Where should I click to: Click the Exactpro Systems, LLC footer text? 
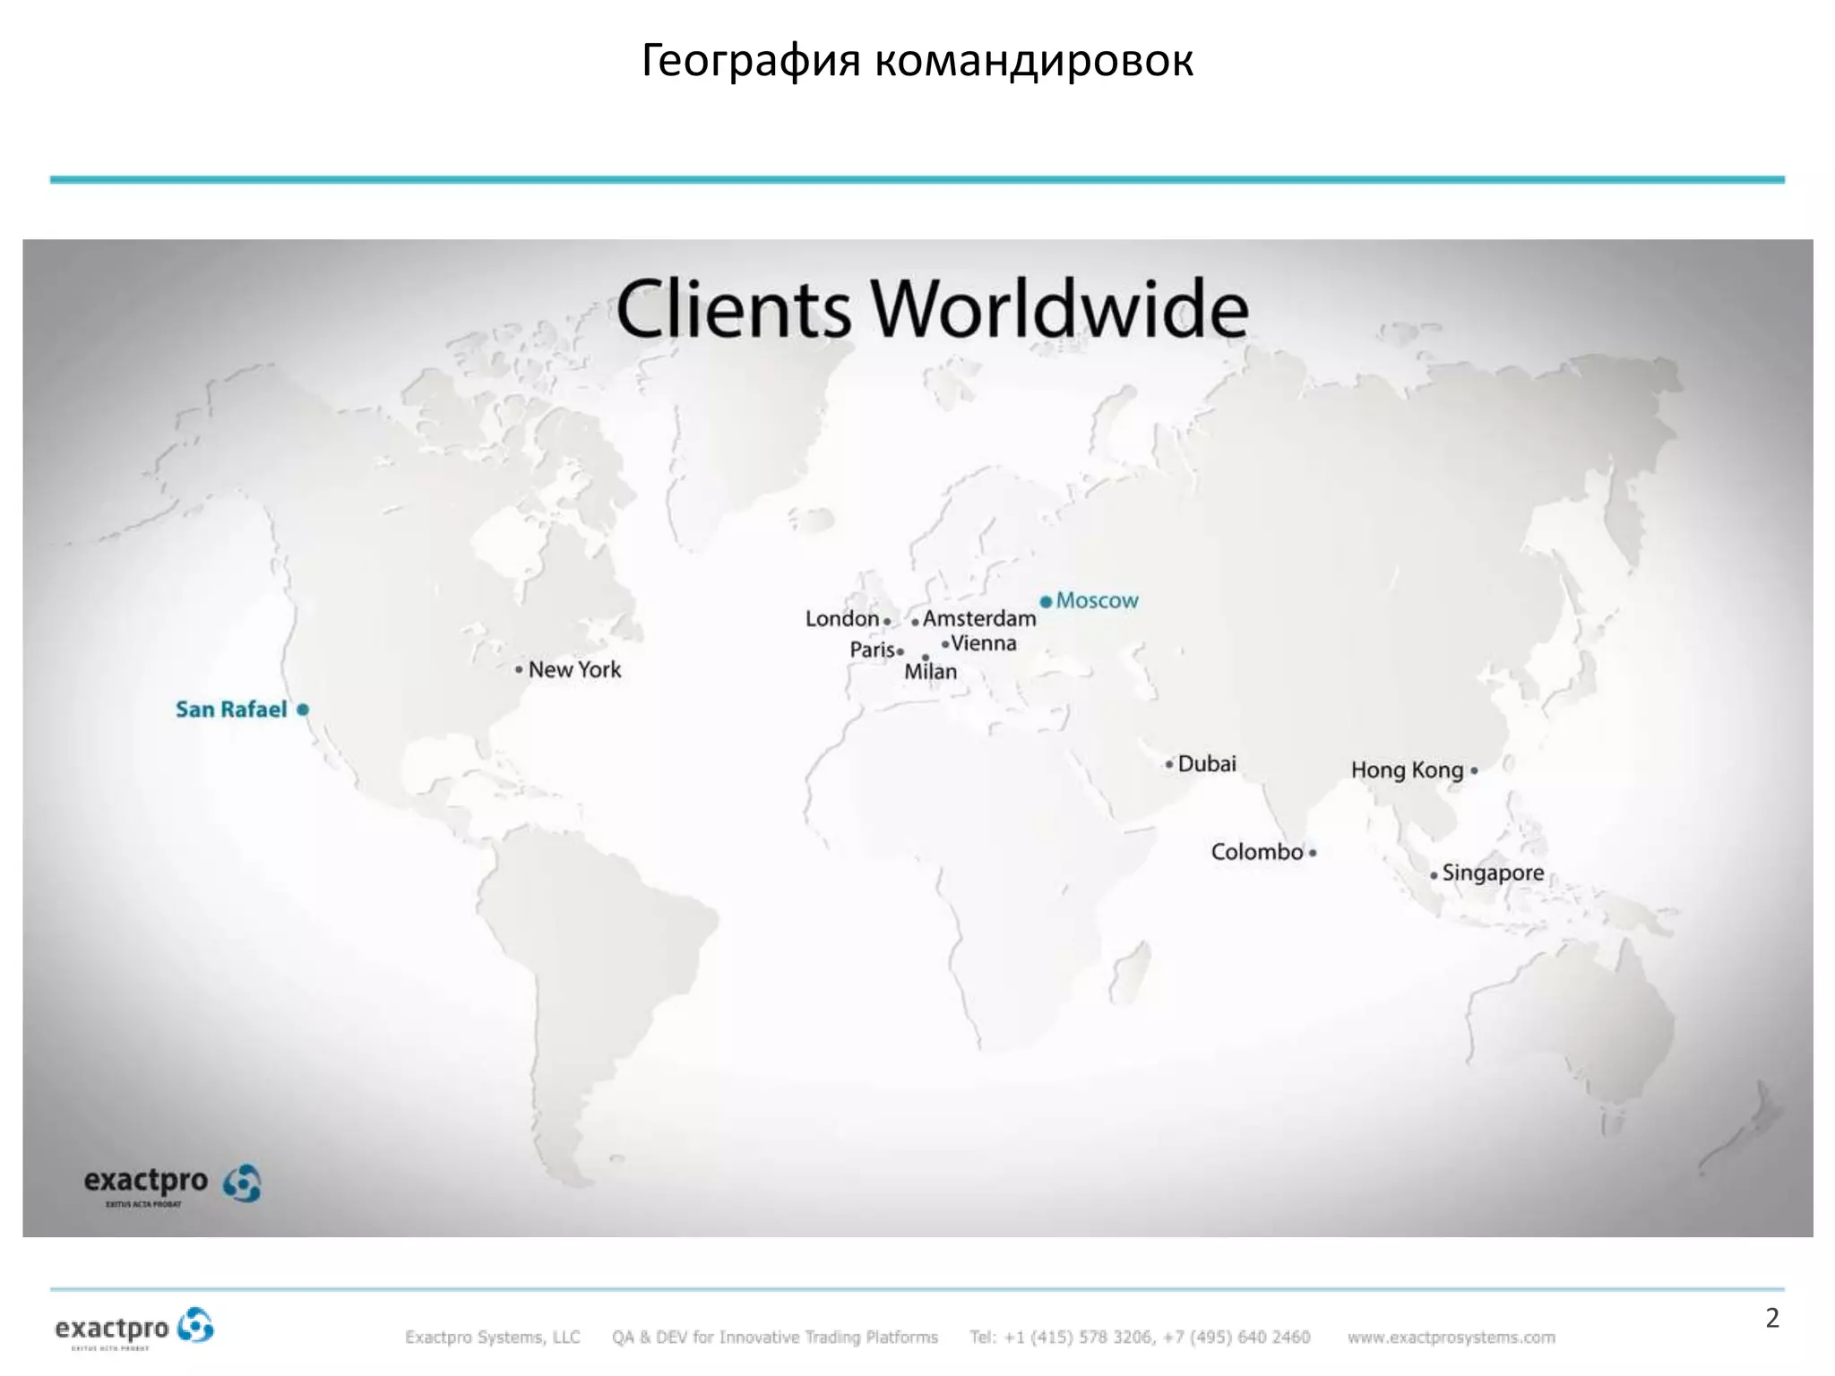(x=492, y=1337)
